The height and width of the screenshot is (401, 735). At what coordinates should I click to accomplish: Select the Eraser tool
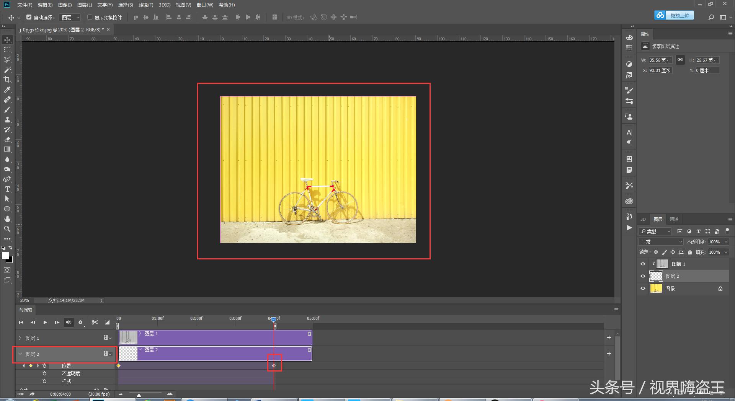(x=7, y=139)
